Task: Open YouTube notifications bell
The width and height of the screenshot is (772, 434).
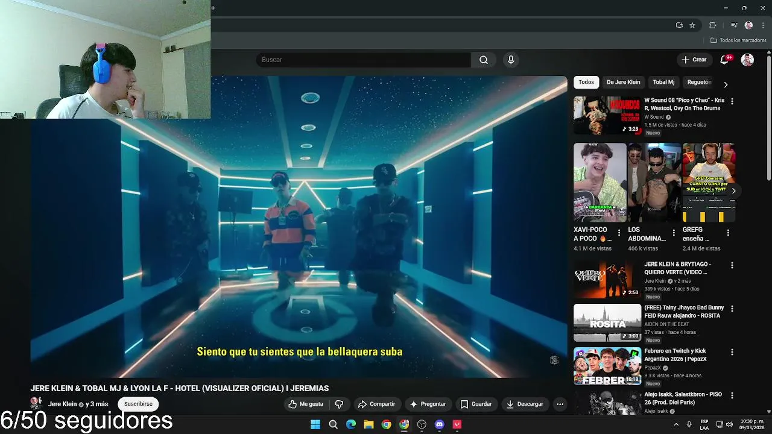Action: click(725, 60)
